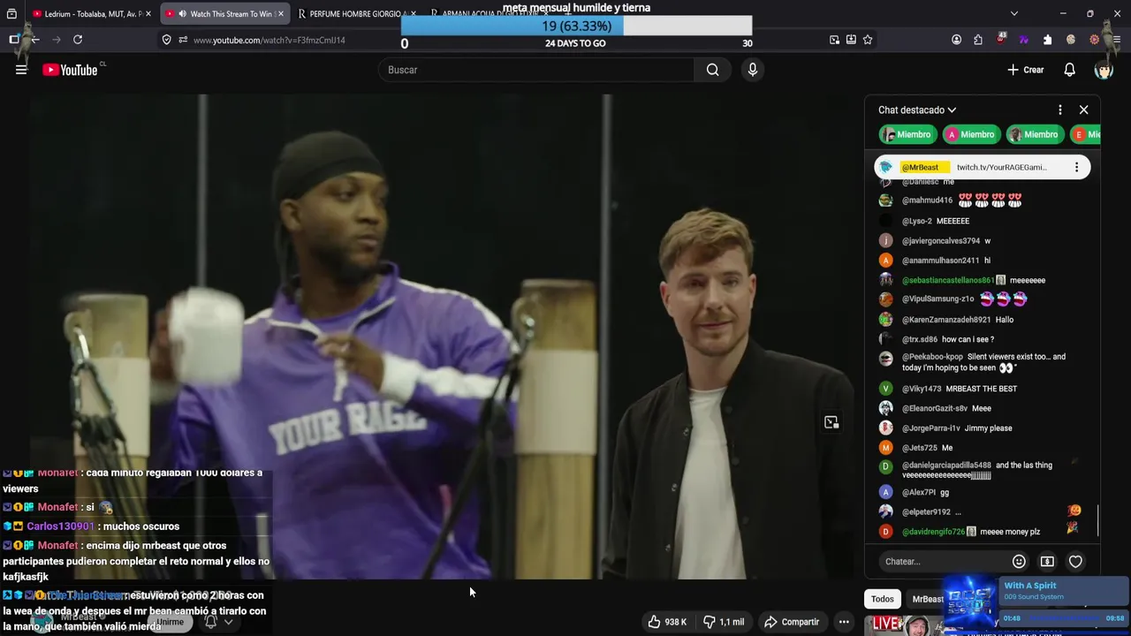Open more video actions ellipsis
Viewport: 1131px width, 636px height.
pos(844,622)
